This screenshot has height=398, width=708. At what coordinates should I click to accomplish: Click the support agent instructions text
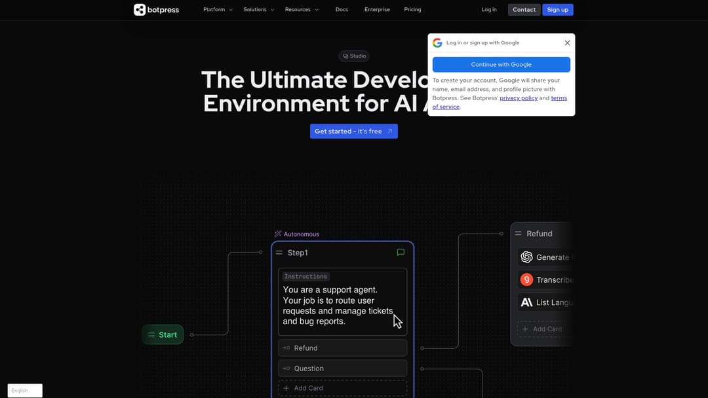pyautogui.click(x=338, y=306)
